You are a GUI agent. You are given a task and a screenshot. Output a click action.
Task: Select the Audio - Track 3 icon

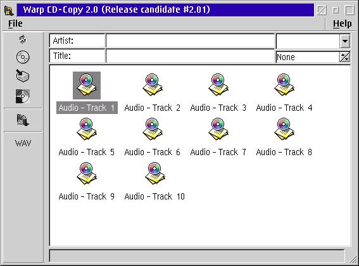[x=218, y=85]
